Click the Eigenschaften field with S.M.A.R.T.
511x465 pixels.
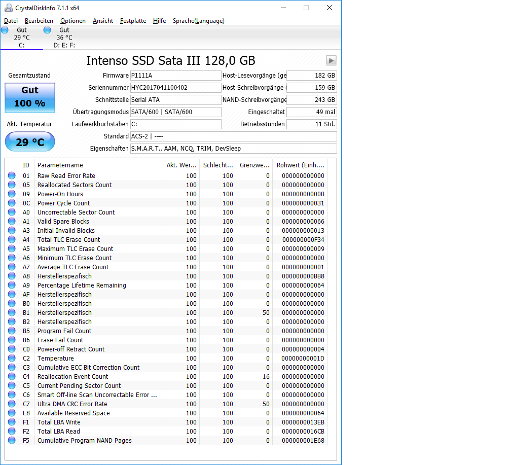[x=233, y=149]
